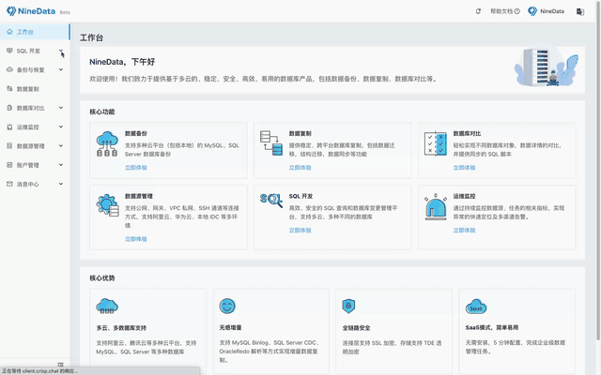Image resolution: width=601 pixels, height=375 pixels.
Task: Click 立即体验 under 数据备份
Action: (136, 168)
